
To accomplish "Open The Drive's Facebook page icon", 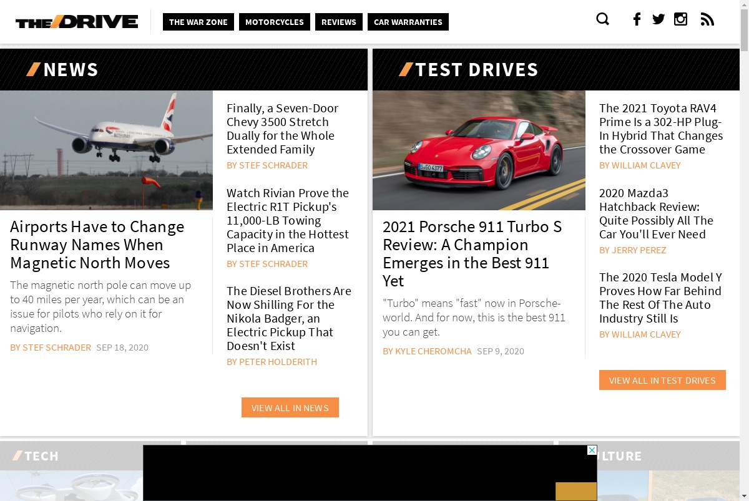I will coord(637,19).
